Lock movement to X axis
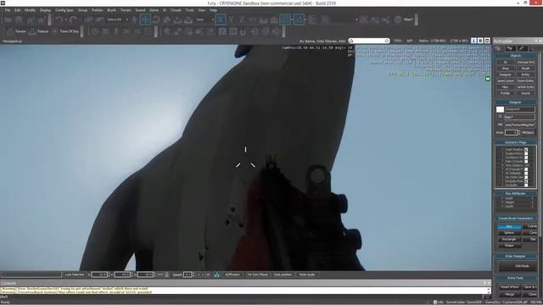The height and width of the screenshot is (305, 543). click(221, 19)
